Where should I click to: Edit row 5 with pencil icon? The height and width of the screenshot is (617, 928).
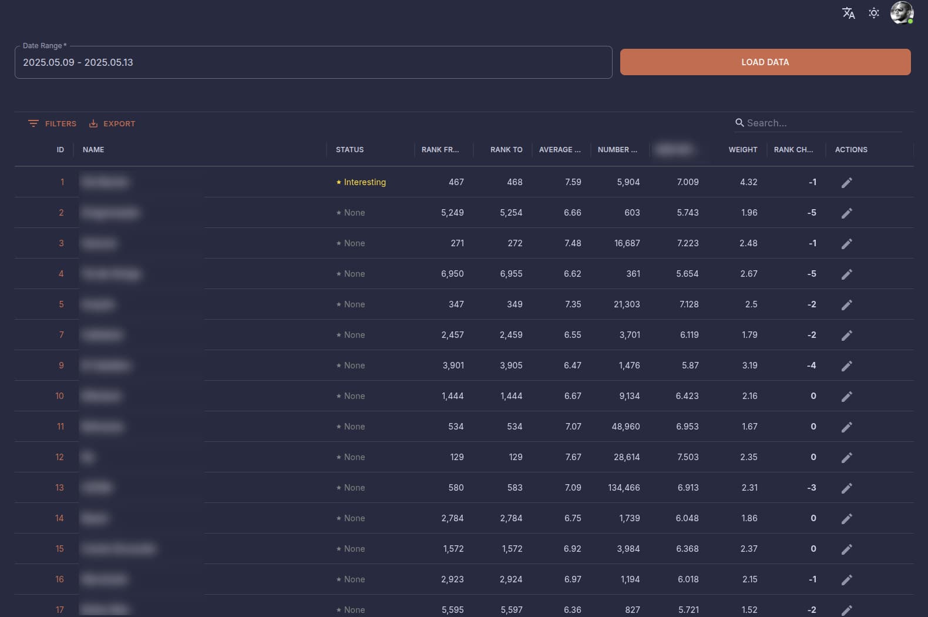pos(846,305)
